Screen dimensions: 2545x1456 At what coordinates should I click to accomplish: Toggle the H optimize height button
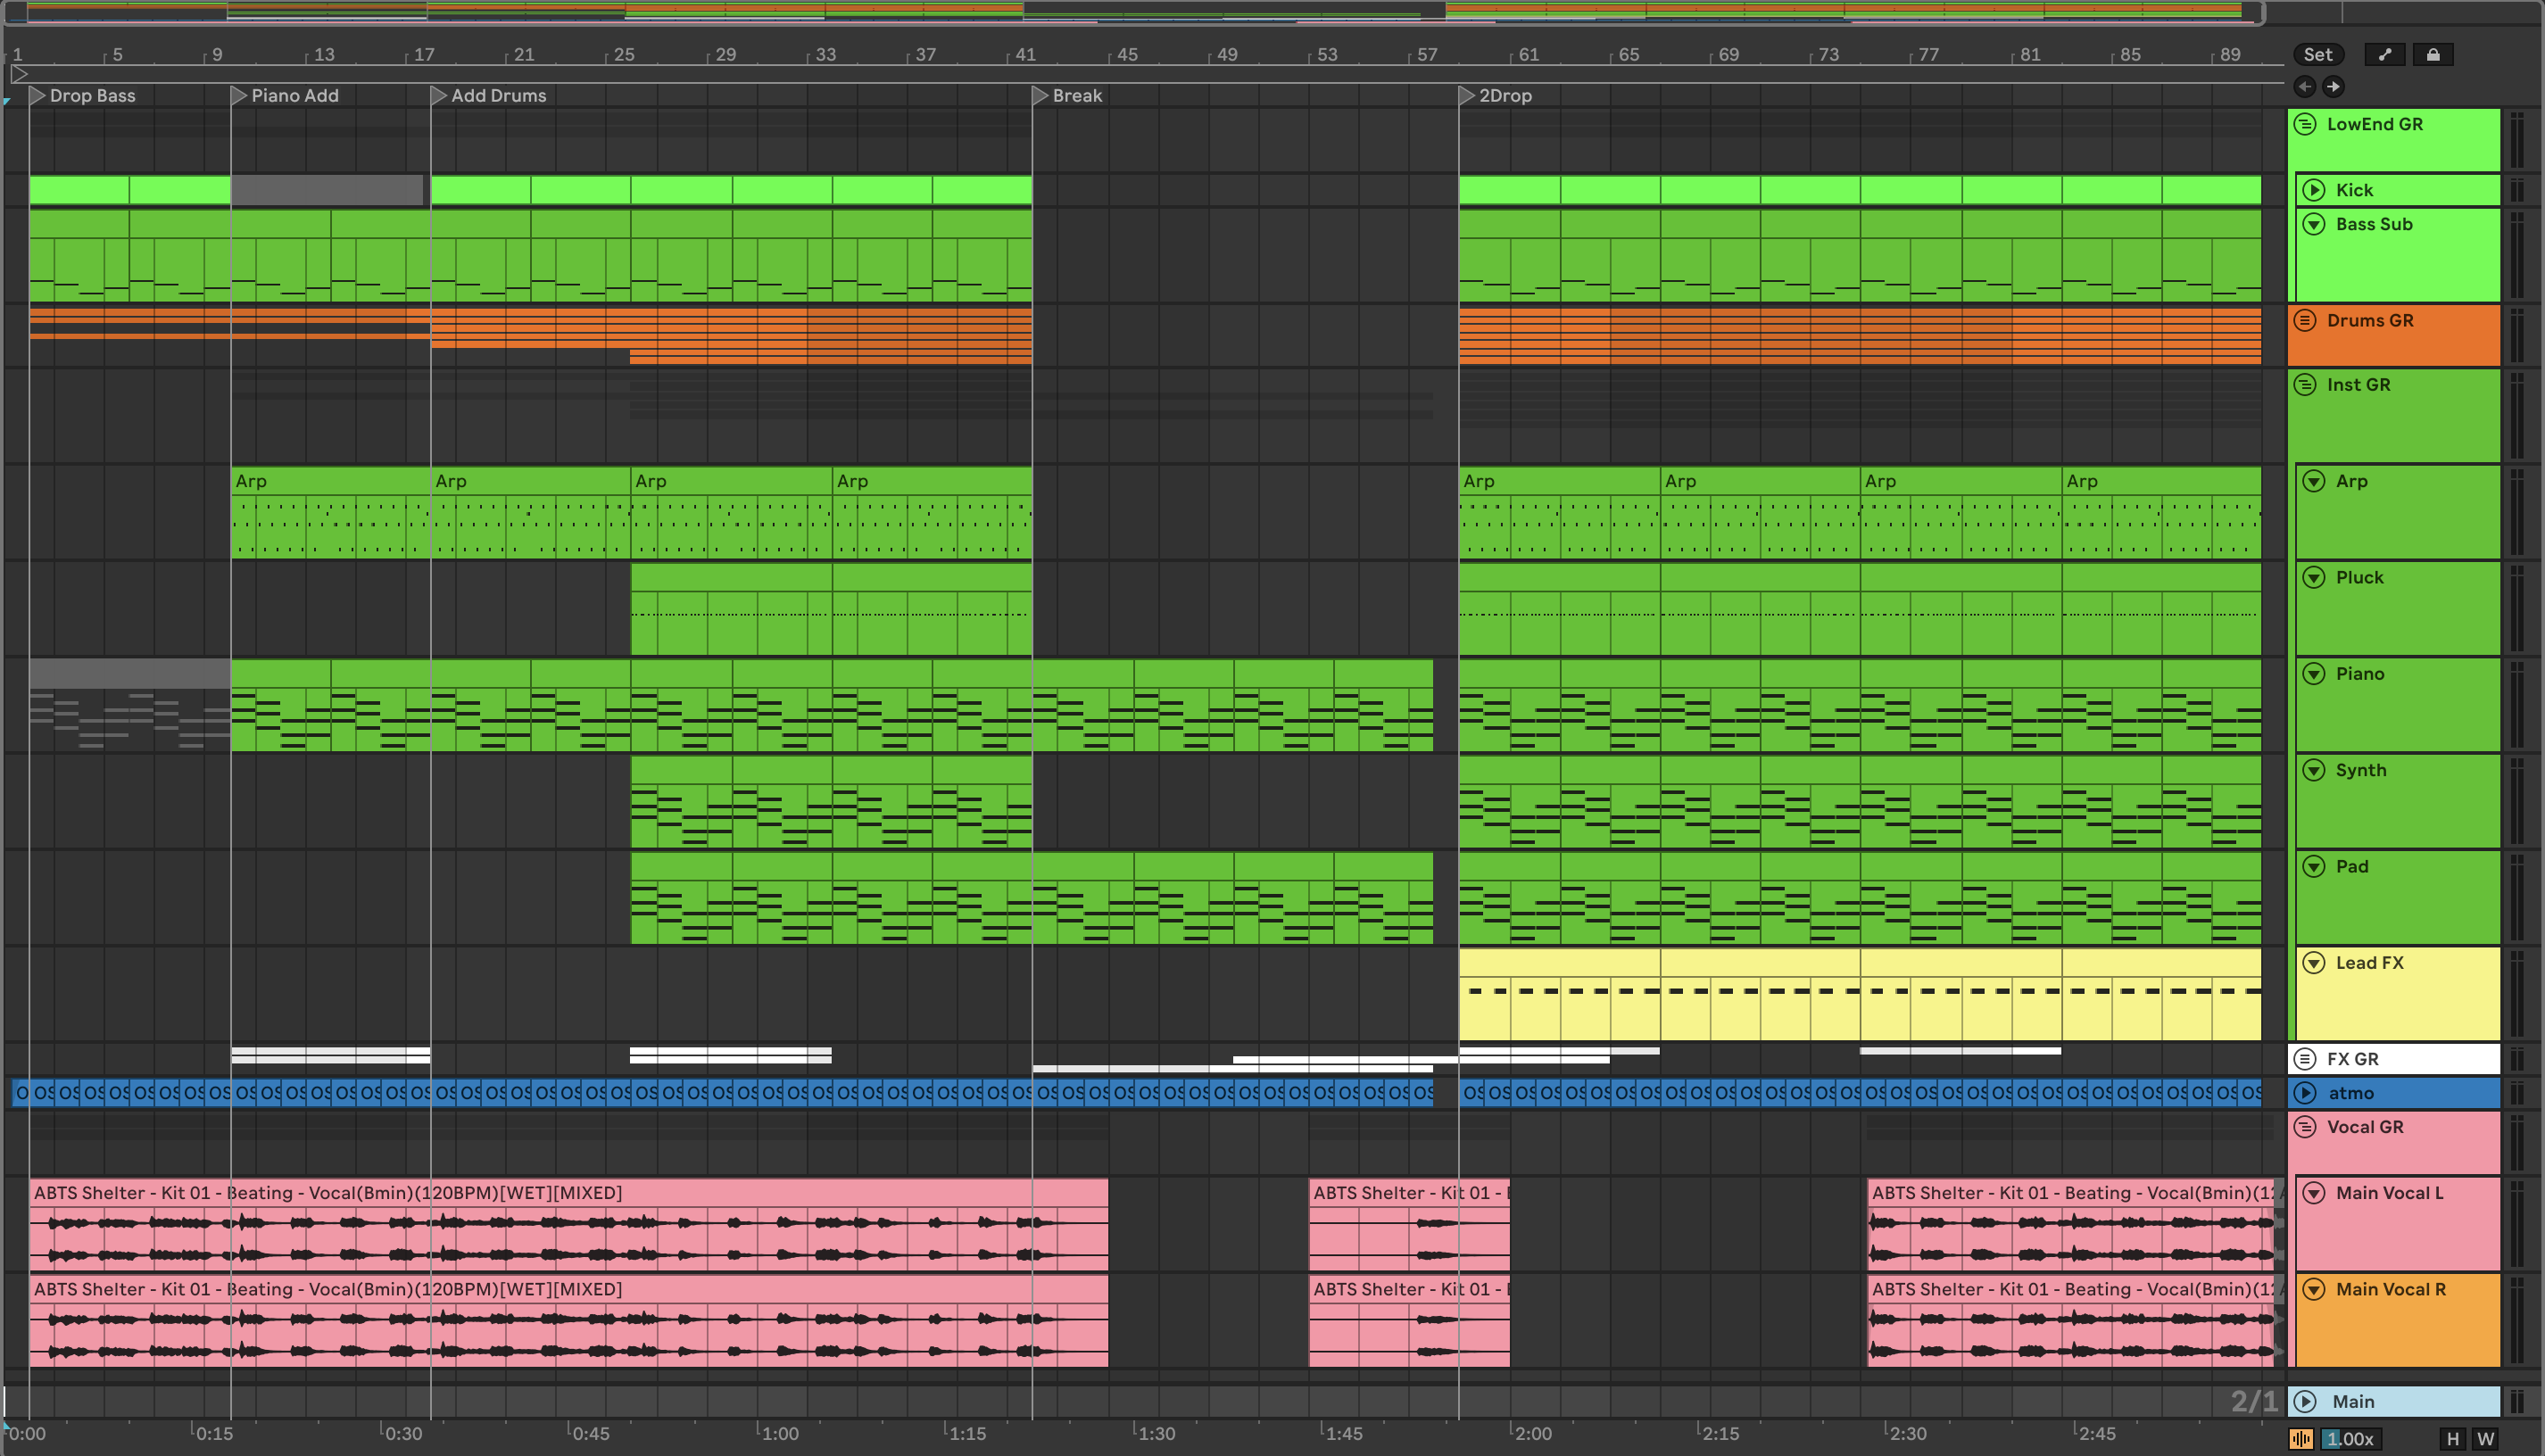click(2453, 1439)
